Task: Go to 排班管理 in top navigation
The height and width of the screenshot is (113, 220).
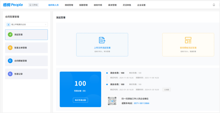Action: point(69,5)
